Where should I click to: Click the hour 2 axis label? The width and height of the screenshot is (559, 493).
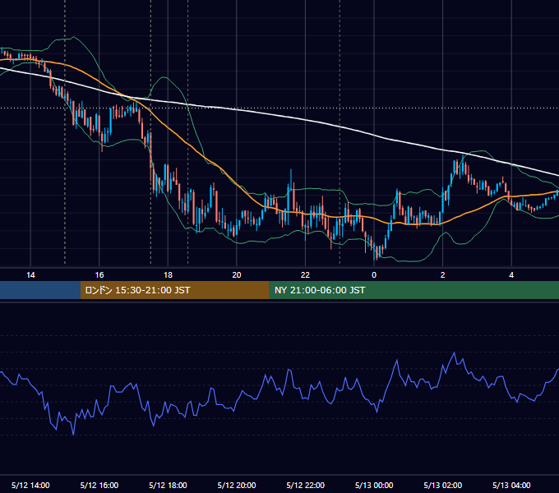point(443,275)
